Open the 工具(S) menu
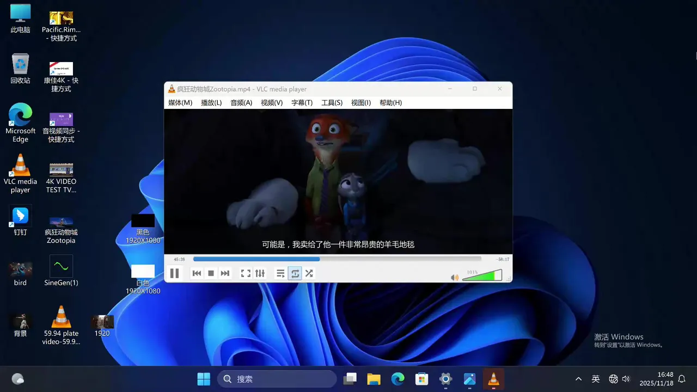The image size is (697, 392). [332, 102]
